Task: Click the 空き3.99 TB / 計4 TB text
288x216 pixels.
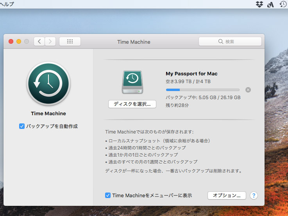Action: [188, 82]
